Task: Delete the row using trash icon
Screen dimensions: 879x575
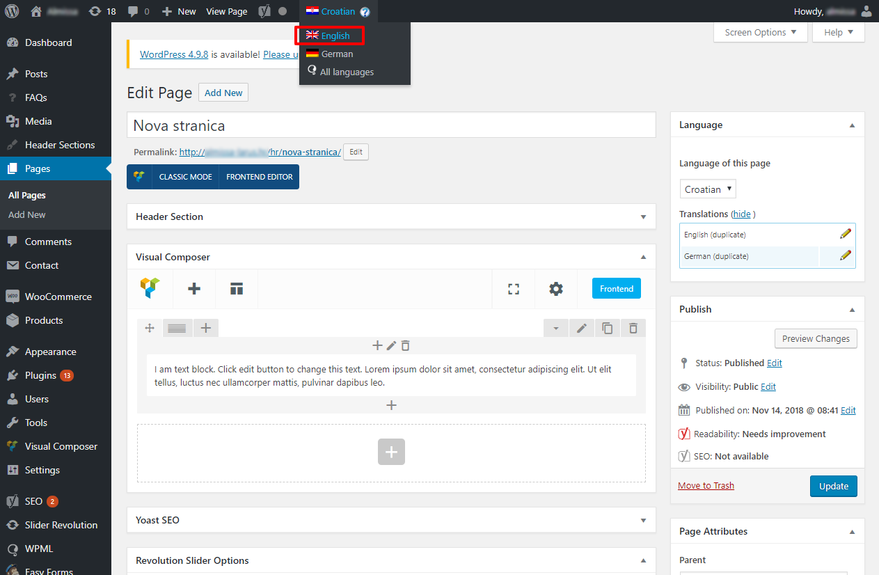Action: pyautogui.click(x=633, y=328)
